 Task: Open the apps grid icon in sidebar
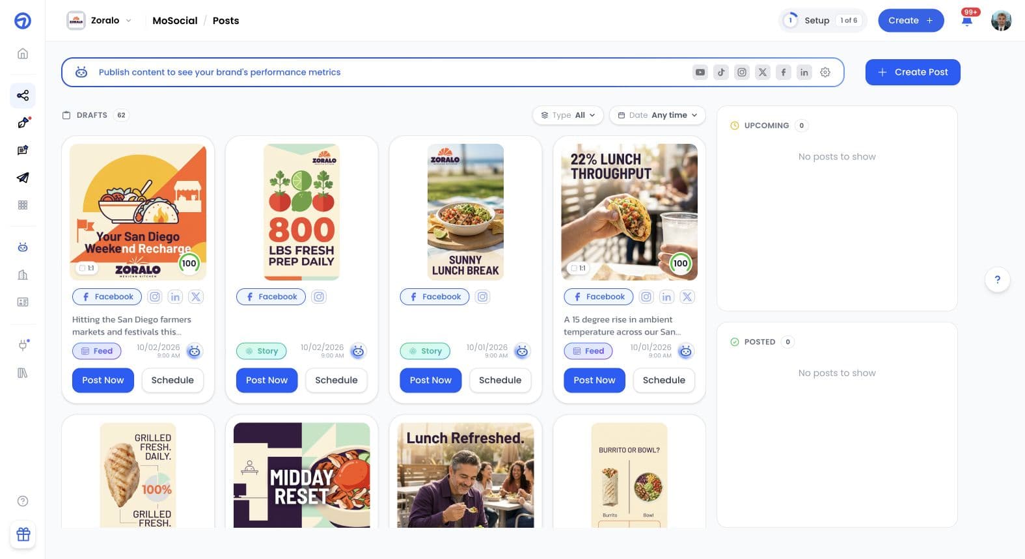click(x=23, y=205)
